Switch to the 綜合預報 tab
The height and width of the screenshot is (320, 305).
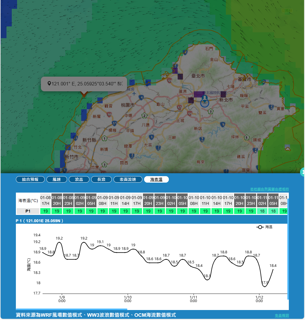(30, 179)
